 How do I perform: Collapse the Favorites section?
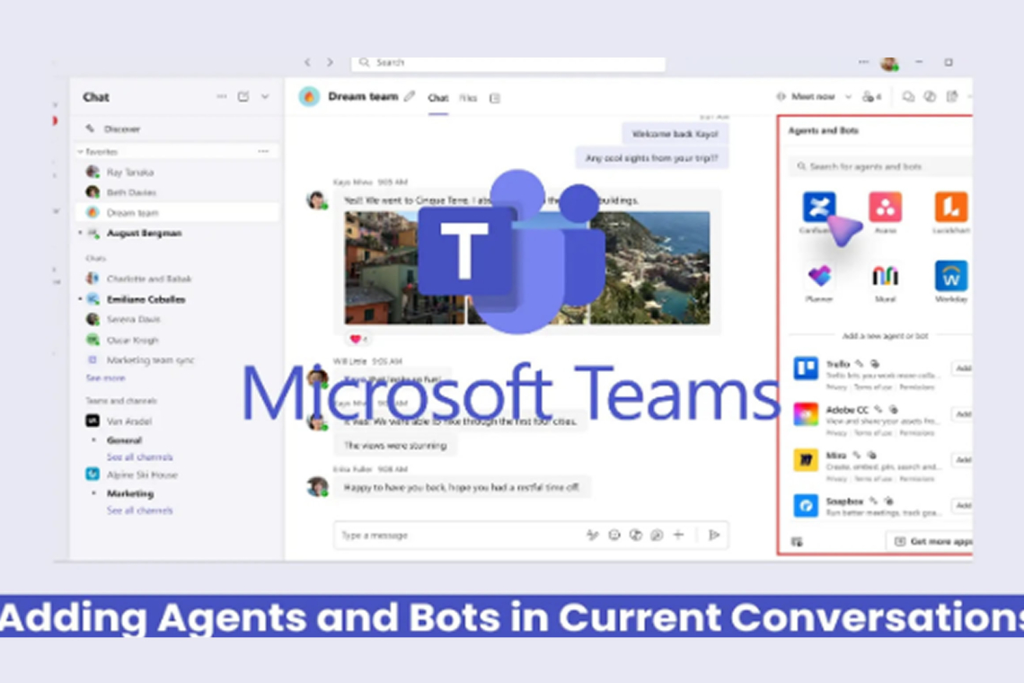coord(83,152)
